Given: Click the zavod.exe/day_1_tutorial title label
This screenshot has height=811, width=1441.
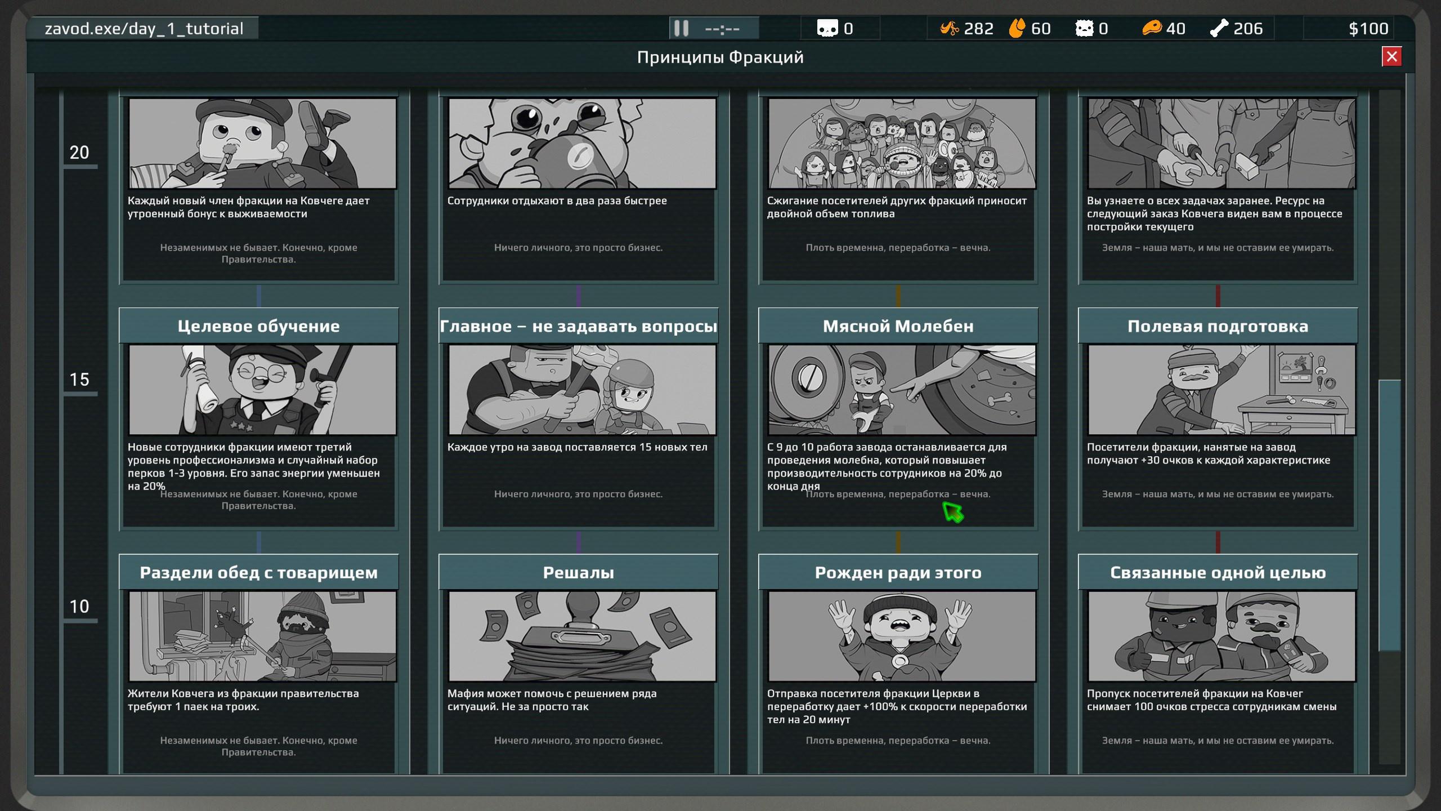Looking at the screenshot, I should coord(144,28).
